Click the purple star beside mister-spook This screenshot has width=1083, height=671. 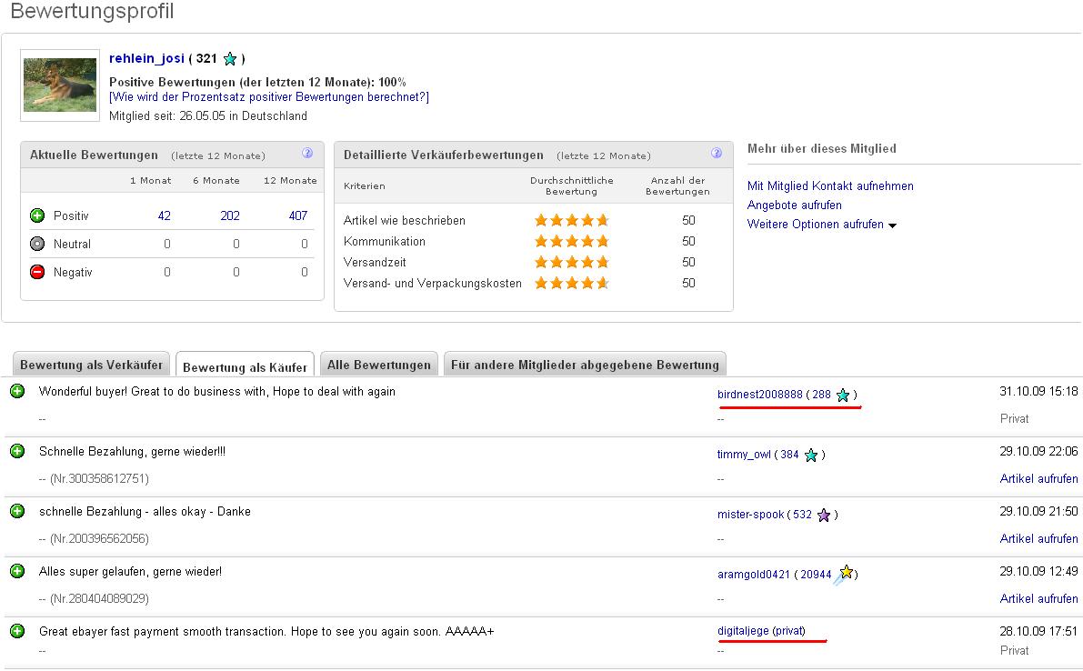824,515
